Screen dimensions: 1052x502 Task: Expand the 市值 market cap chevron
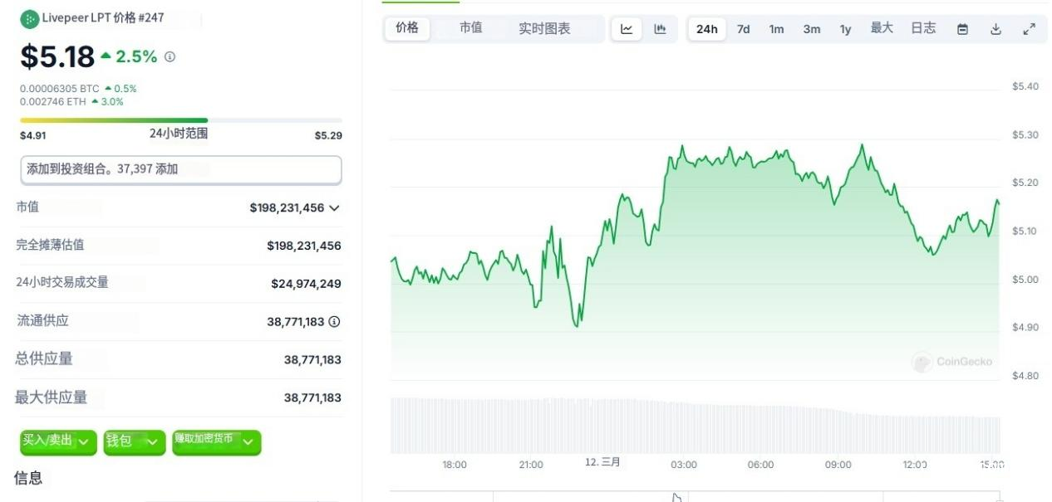pyautogui.click(x=334, y=208)
